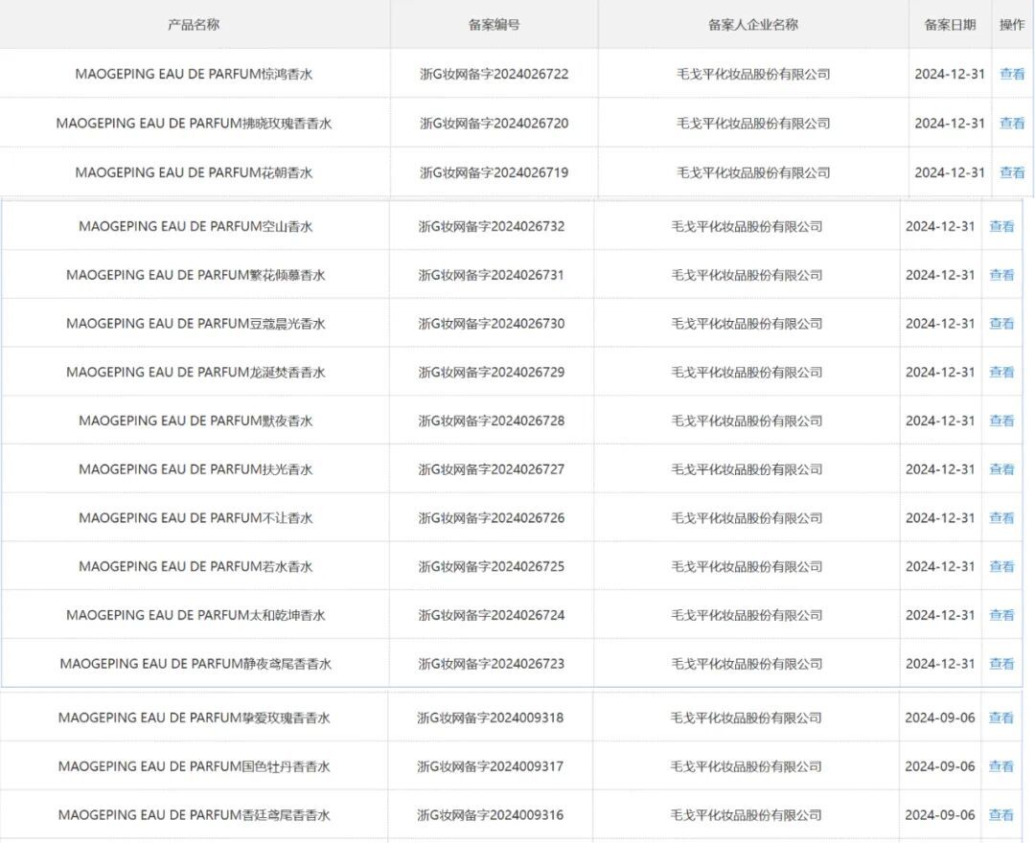Select product name ending 若水香水
The image size is (1035, 843).
pyautogui.click(x=195, y=566)
